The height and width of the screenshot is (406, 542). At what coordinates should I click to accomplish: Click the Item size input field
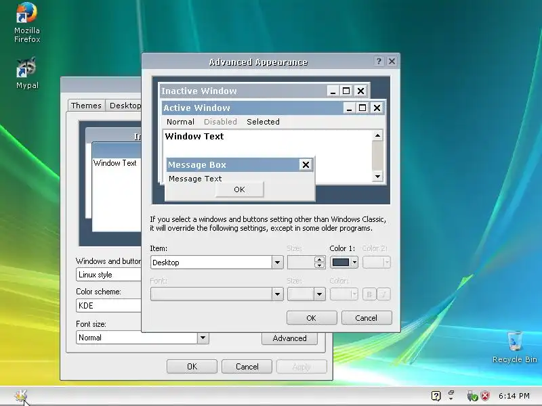[301, 263]
